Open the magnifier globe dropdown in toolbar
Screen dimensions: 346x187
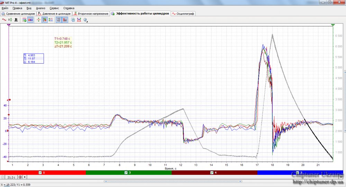85,20
